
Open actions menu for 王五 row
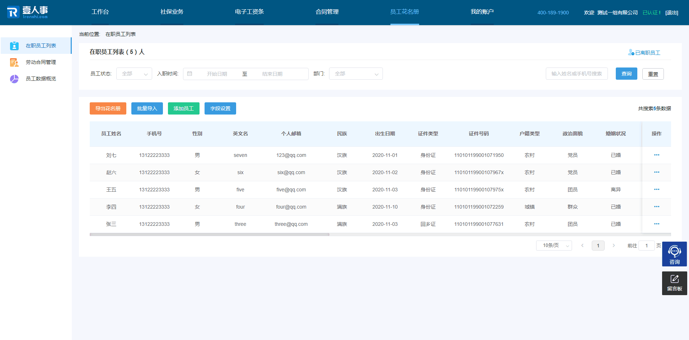click(x=657, y=190)
